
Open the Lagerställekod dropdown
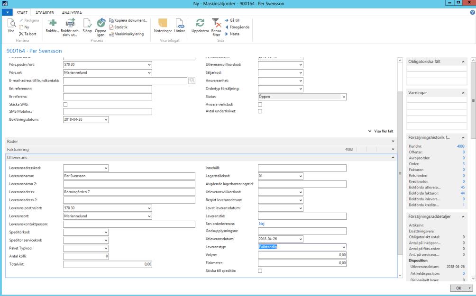301,176
